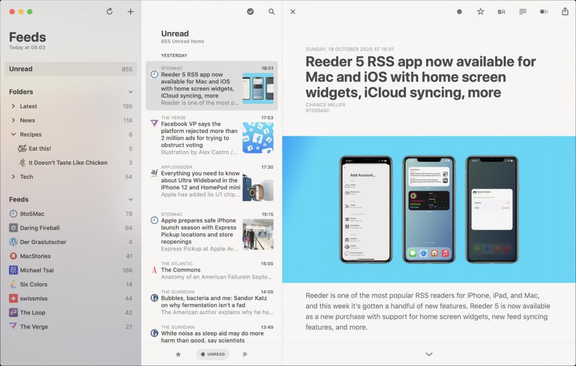Select the Unread row in the sidebar
The width and height of the screenshot is (576, 366).
click(x=71, y=69)
